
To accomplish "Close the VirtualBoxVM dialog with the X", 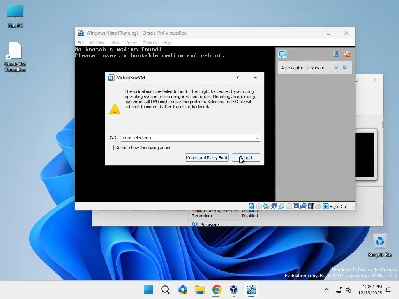I will point(255,77).
